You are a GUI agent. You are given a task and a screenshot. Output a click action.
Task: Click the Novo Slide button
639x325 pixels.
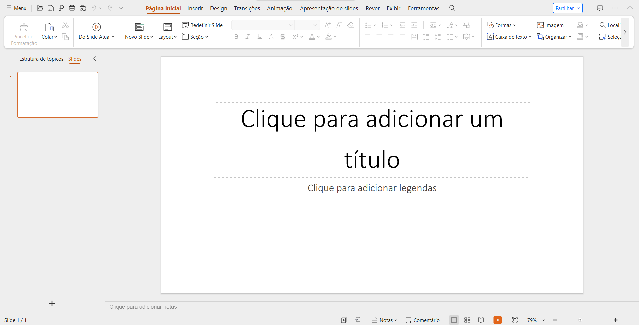[x=139, y=31]
